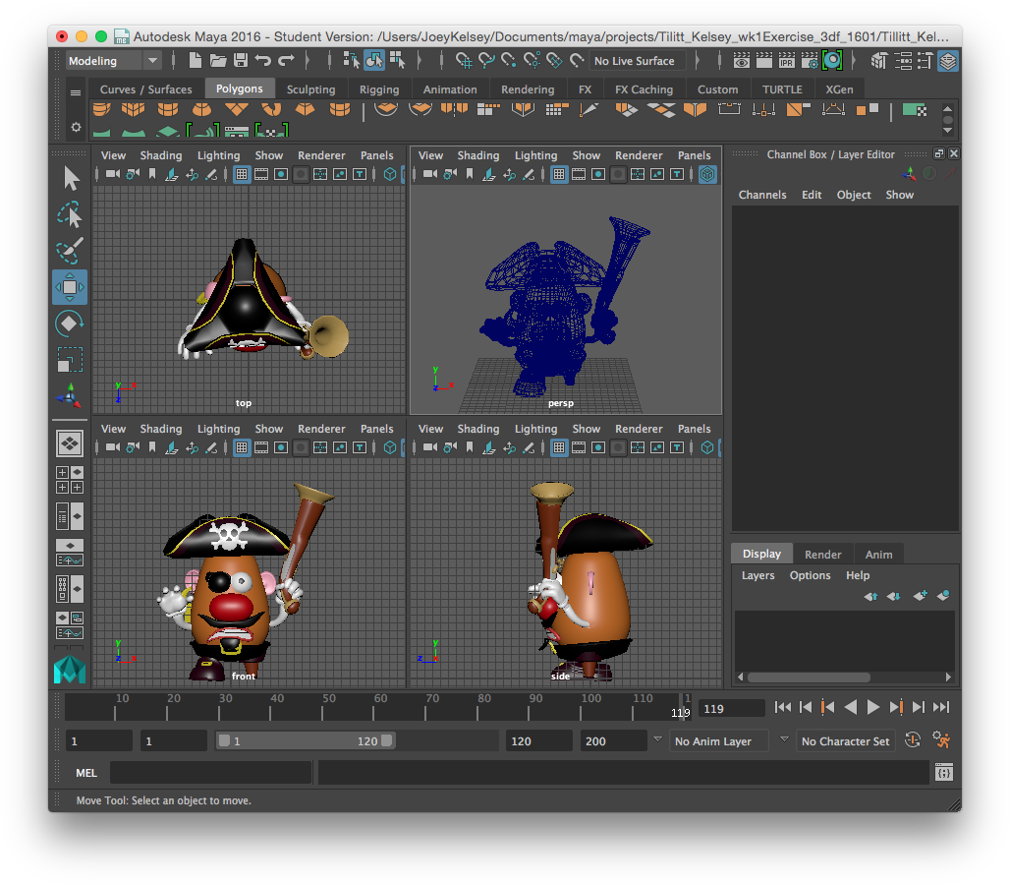Switch to the Anim layer tab

point(878,555)
